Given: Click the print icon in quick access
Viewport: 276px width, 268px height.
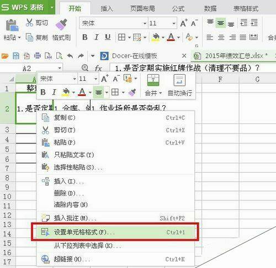Looking at the screenshot, I should coord(38,56).
